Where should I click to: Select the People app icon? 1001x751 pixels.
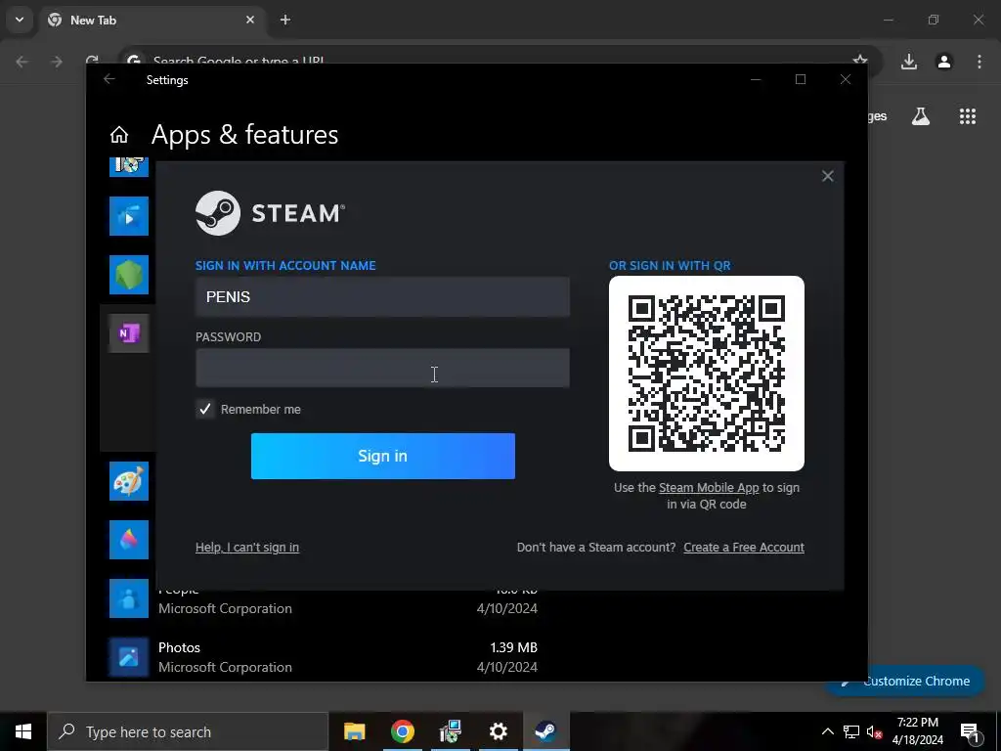129,598
